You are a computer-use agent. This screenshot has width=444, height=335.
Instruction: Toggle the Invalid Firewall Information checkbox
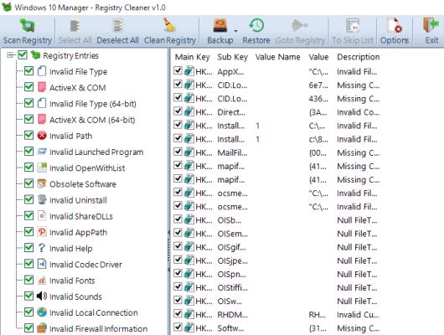28,328
